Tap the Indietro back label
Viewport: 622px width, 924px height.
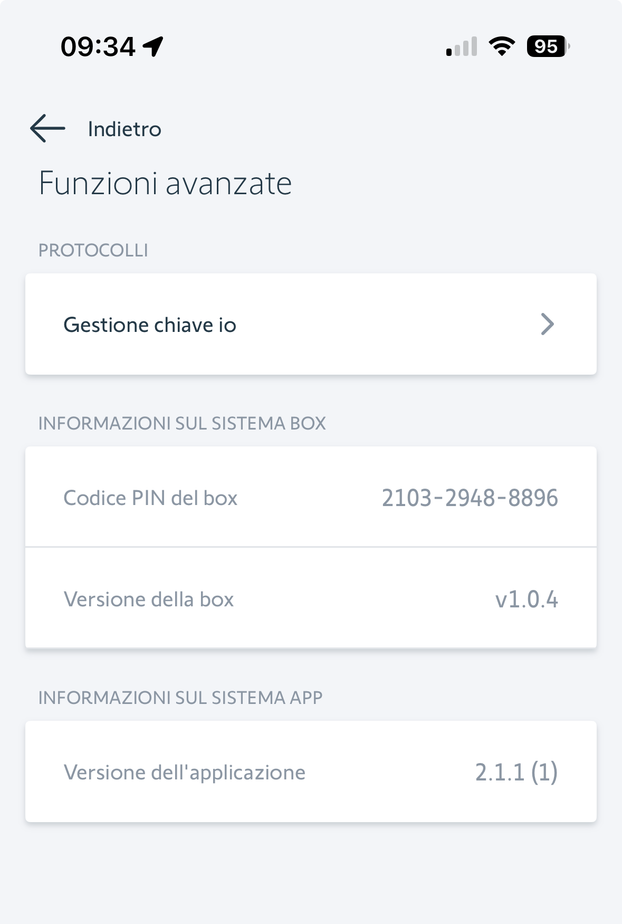(x=125, y=129)
